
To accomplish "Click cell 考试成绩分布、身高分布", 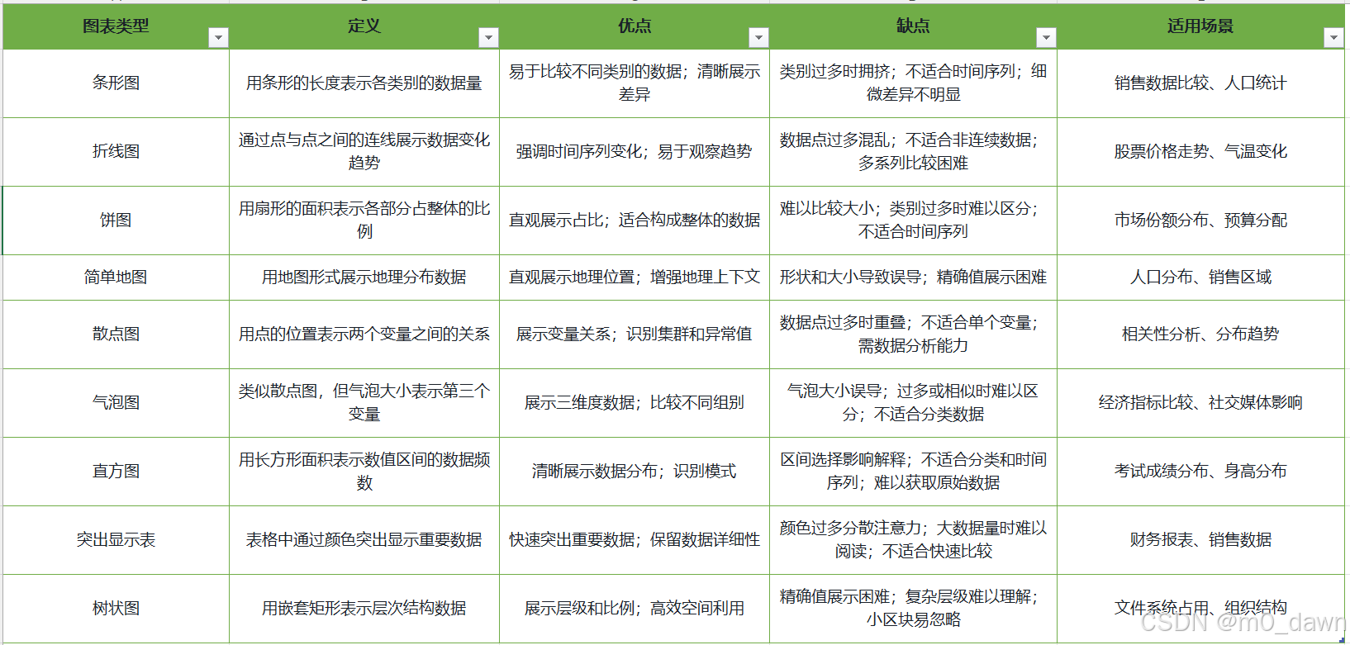I will point(1200,472).
